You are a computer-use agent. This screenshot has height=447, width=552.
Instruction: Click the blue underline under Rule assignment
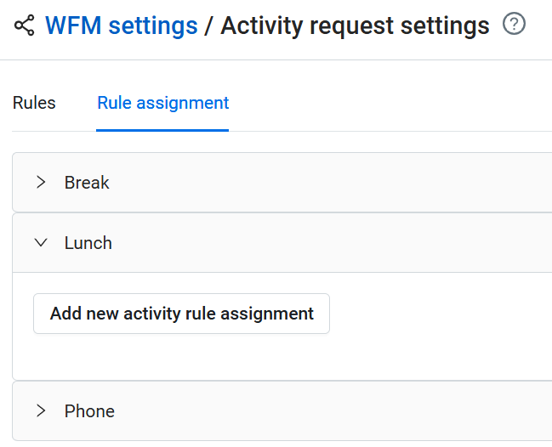[x=162, y=130]
